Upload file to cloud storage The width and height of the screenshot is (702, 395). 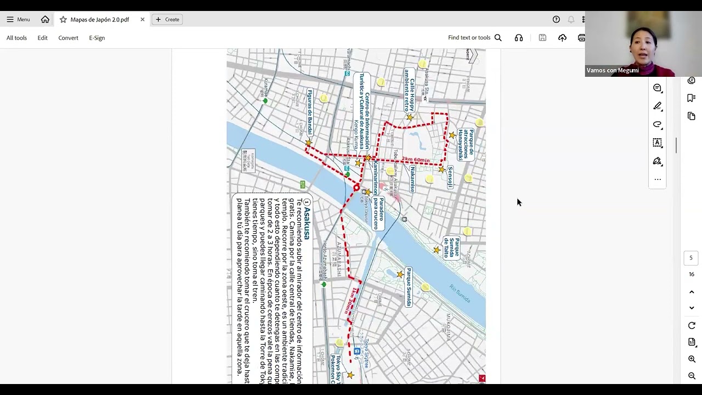click(x=562, y=38)
